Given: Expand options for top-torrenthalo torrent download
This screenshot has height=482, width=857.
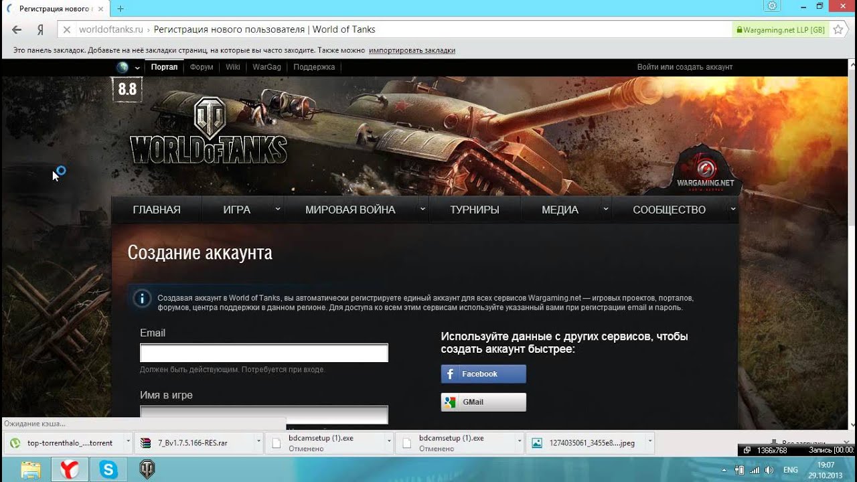Looking at the screenshot, I should click(128, 443).
